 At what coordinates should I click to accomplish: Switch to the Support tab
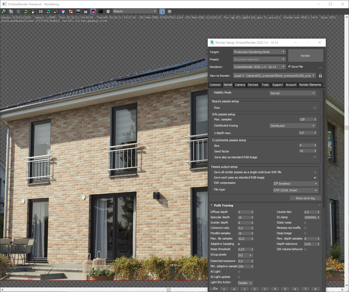coord(277,85)
